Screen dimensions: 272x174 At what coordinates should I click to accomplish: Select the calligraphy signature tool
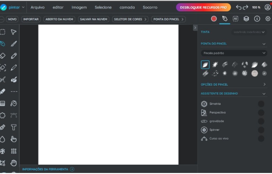[x=2, y=79]
